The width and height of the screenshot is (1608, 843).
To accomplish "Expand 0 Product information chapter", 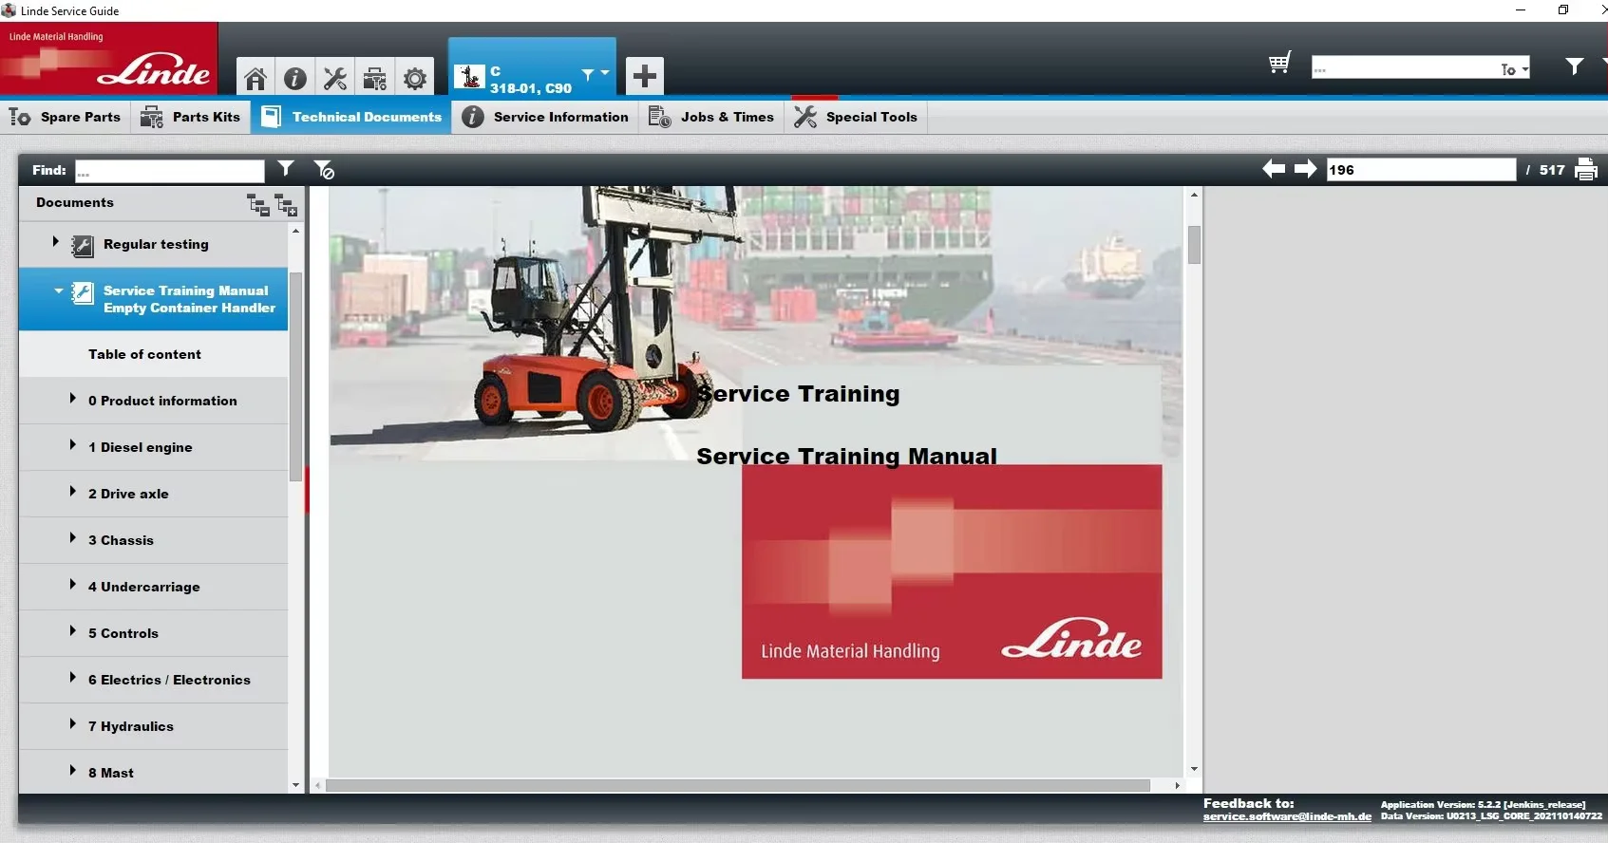I will [72, 399].
